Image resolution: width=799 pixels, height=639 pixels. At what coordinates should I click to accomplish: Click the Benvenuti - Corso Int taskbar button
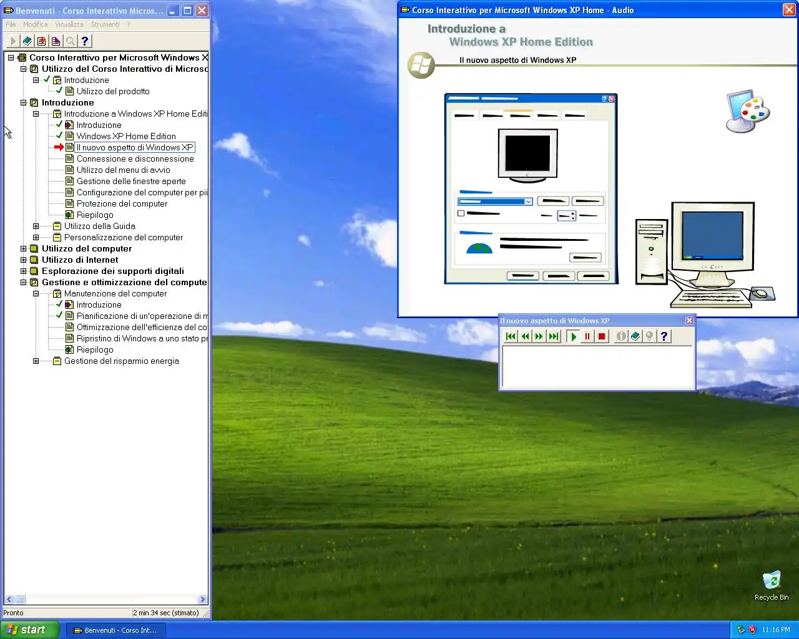(x=115, y=630)
